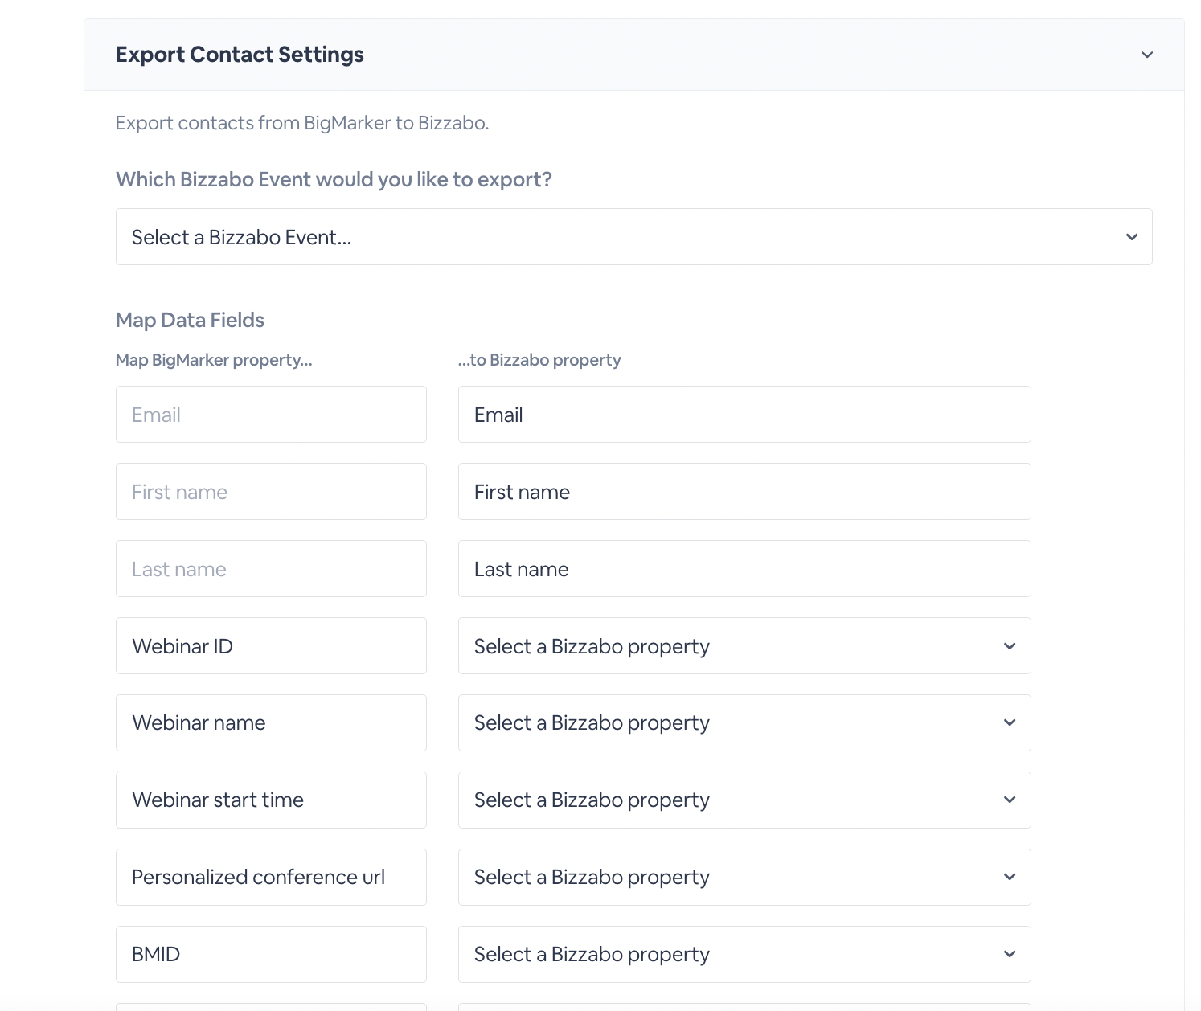Click the 'Export contacts from BigMarker to Bizzabo.' text
This screenshot has width=1201, height=1011.
pyautogui.click(x=302, y=123)
